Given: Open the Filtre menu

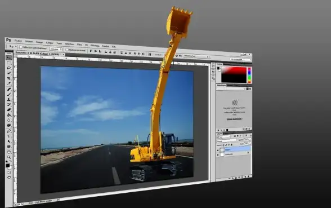Looking at the screenshot, I should (79, 45).
